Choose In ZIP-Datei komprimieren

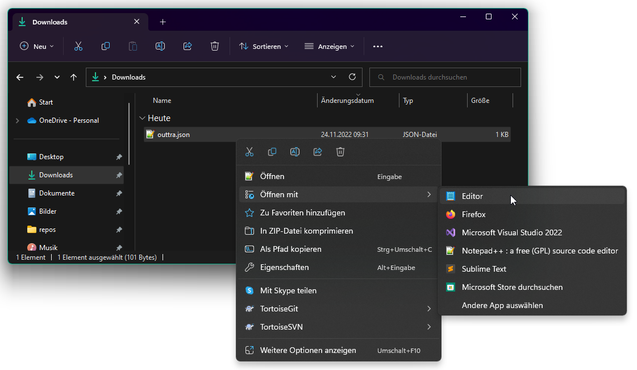point(339,231)
